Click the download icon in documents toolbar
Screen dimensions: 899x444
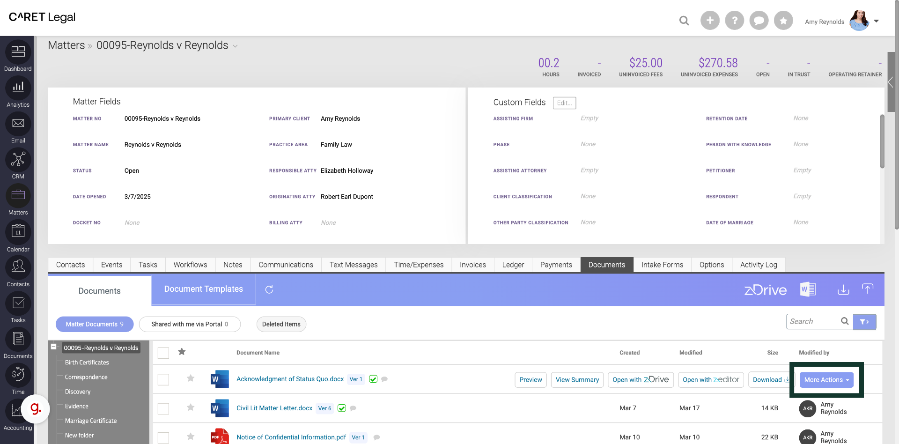tap(843, 290)
